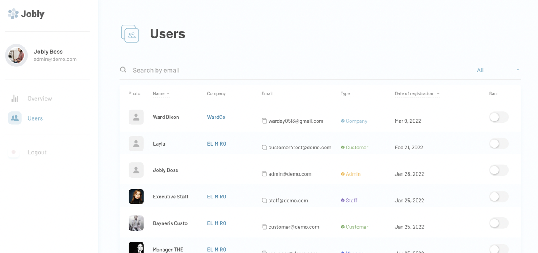Copy the customer4test@demo.com email address
The height and width of the screenshot is (253, 538).
pos(264,148)
